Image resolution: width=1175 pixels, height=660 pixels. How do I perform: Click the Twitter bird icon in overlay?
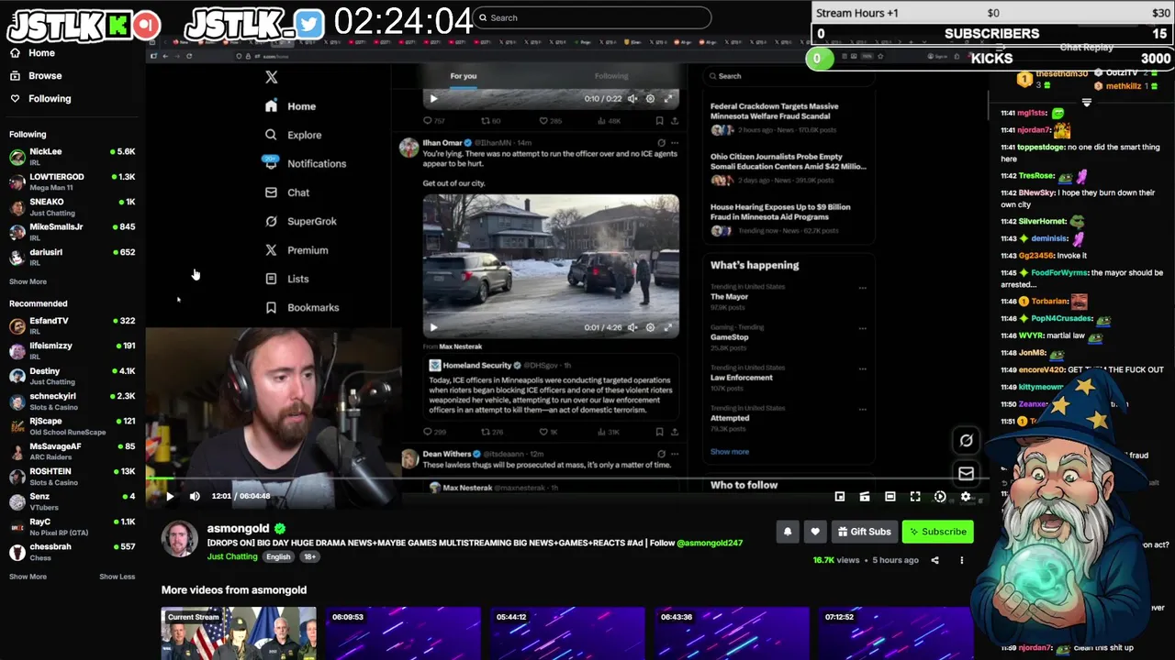(309, 25)
